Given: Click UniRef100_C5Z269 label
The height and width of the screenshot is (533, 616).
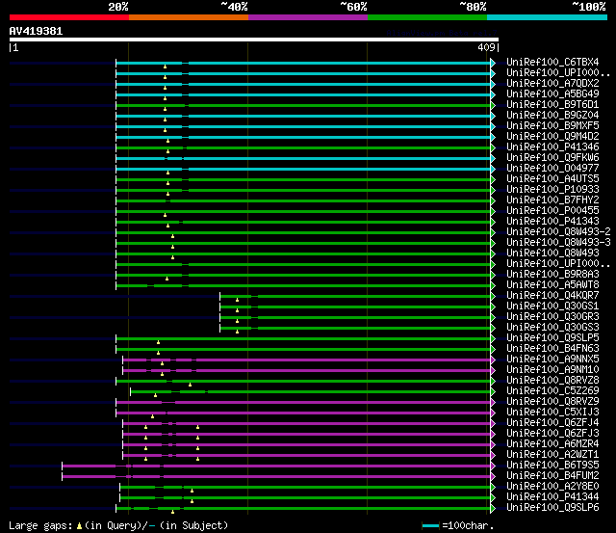Looking at the screenshot, I should [552, 391].
